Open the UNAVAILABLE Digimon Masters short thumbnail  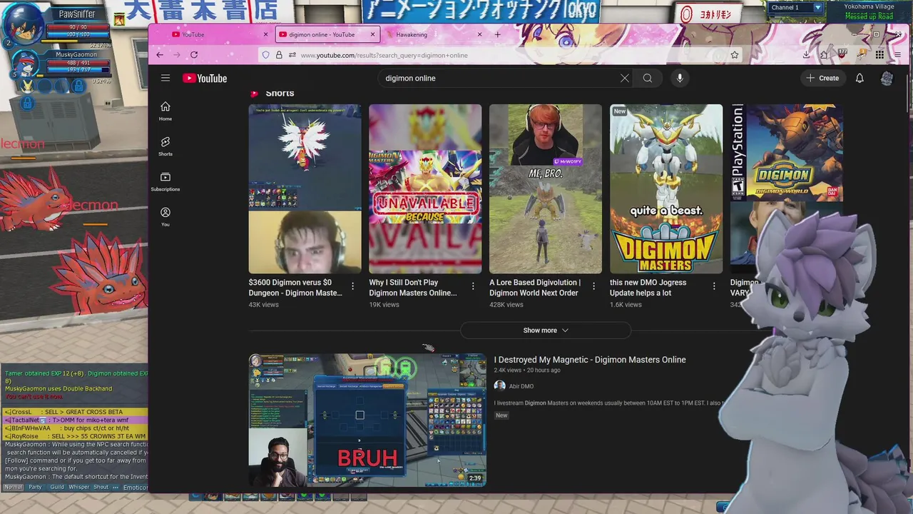click(x=425, y=189)
